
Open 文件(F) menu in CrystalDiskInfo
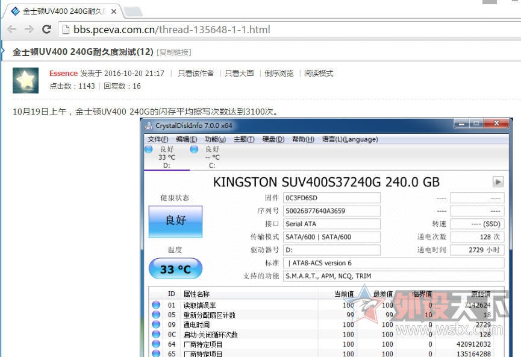pyautogui.click(x=158, y=139)
